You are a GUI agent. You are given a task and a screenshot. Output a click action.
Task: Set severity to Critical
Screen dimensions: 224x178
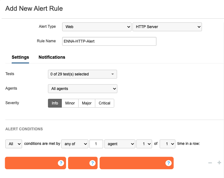104,103
